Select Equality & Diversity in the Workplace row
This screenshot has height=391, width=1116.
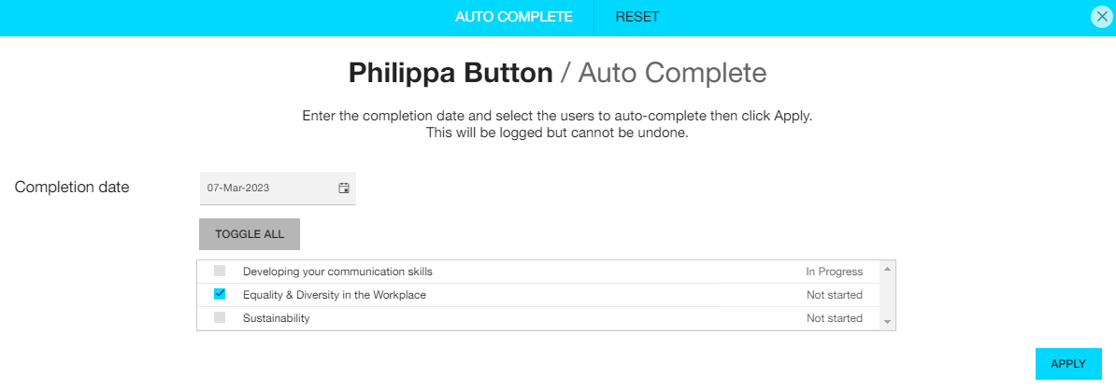[538, 294]
